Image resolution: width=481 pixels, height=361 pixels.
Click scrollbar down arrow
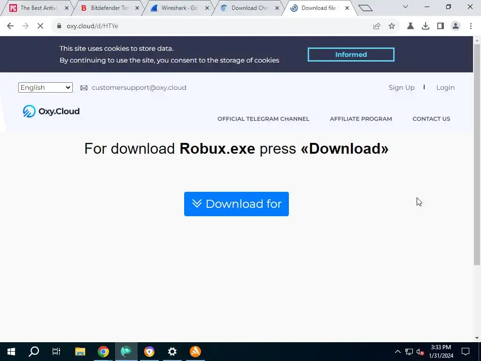tap(477, 338)
